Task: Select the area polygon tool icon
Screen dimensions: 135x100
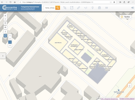Action: coord(86,8)
